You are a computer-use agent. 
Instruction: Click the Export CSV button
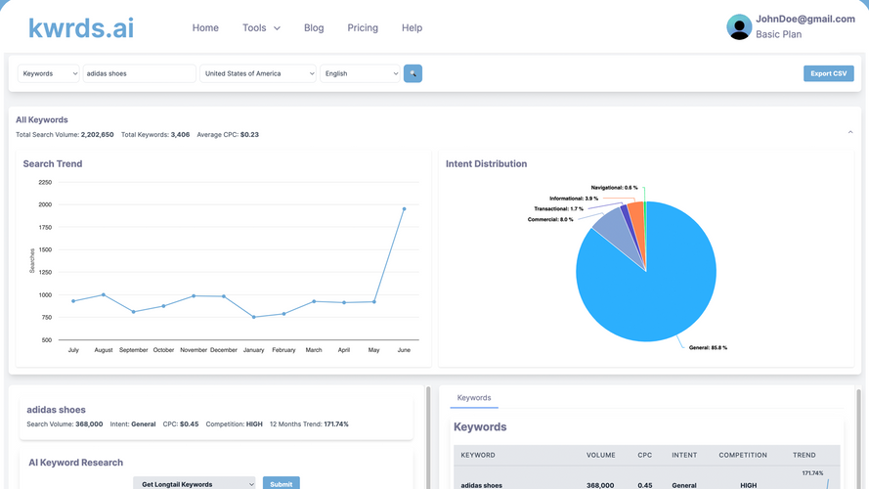click(829, 73)
